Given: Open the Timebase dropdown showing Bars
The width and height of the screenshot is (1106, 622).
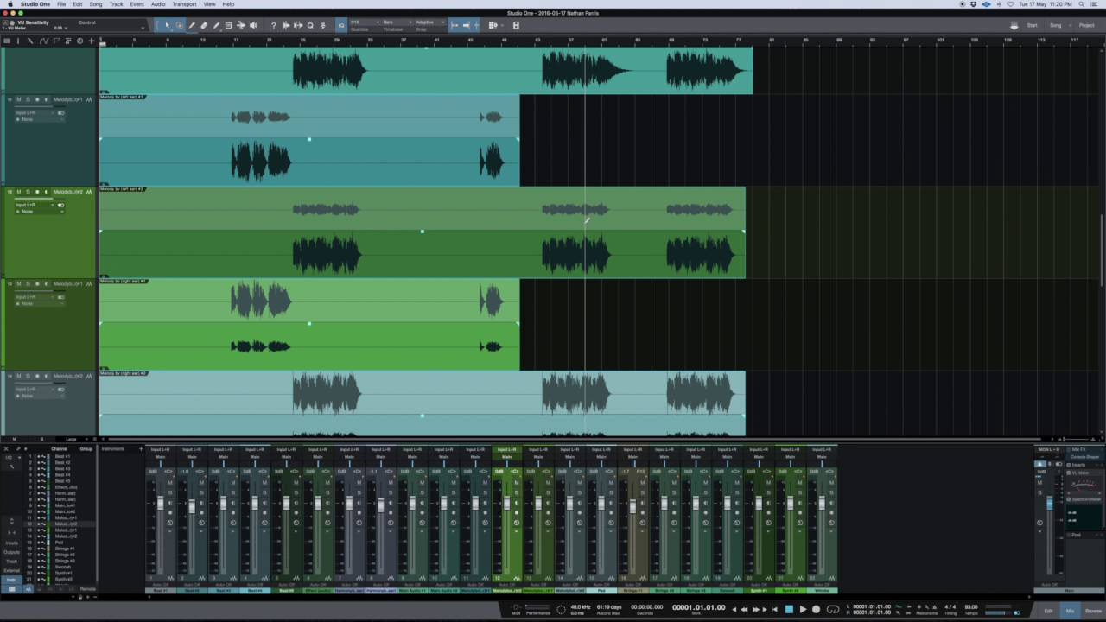Looking at the screenshot, I should click(x=397, y=22).
